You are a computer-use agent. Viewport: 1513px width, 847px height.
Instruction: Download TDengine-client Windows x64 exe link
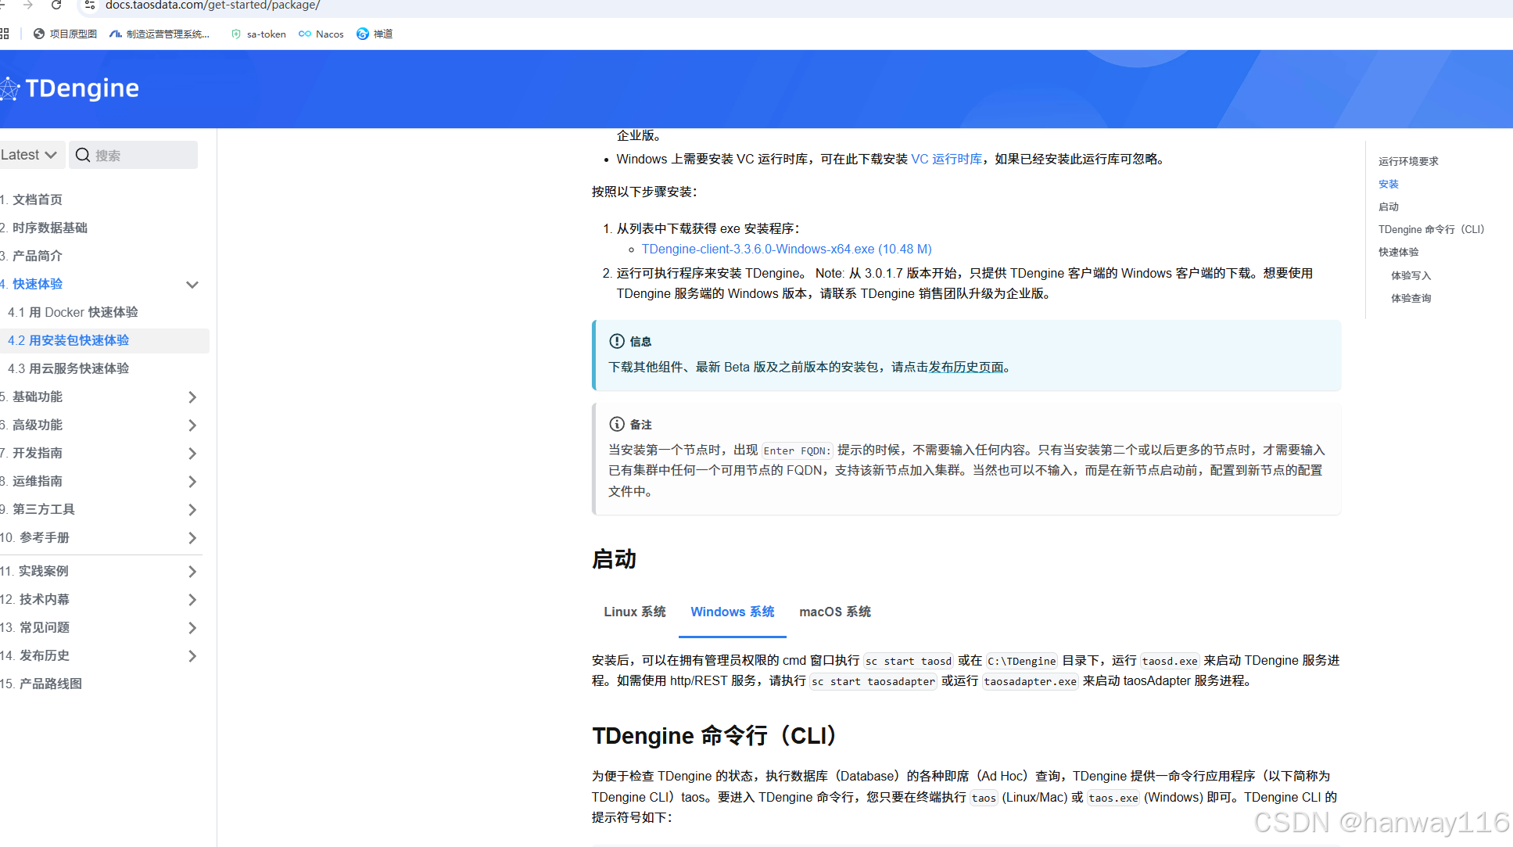click(786, 249)
